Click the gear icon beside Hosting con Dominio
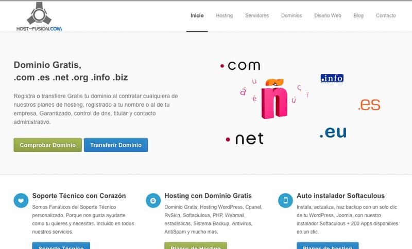 152,200
